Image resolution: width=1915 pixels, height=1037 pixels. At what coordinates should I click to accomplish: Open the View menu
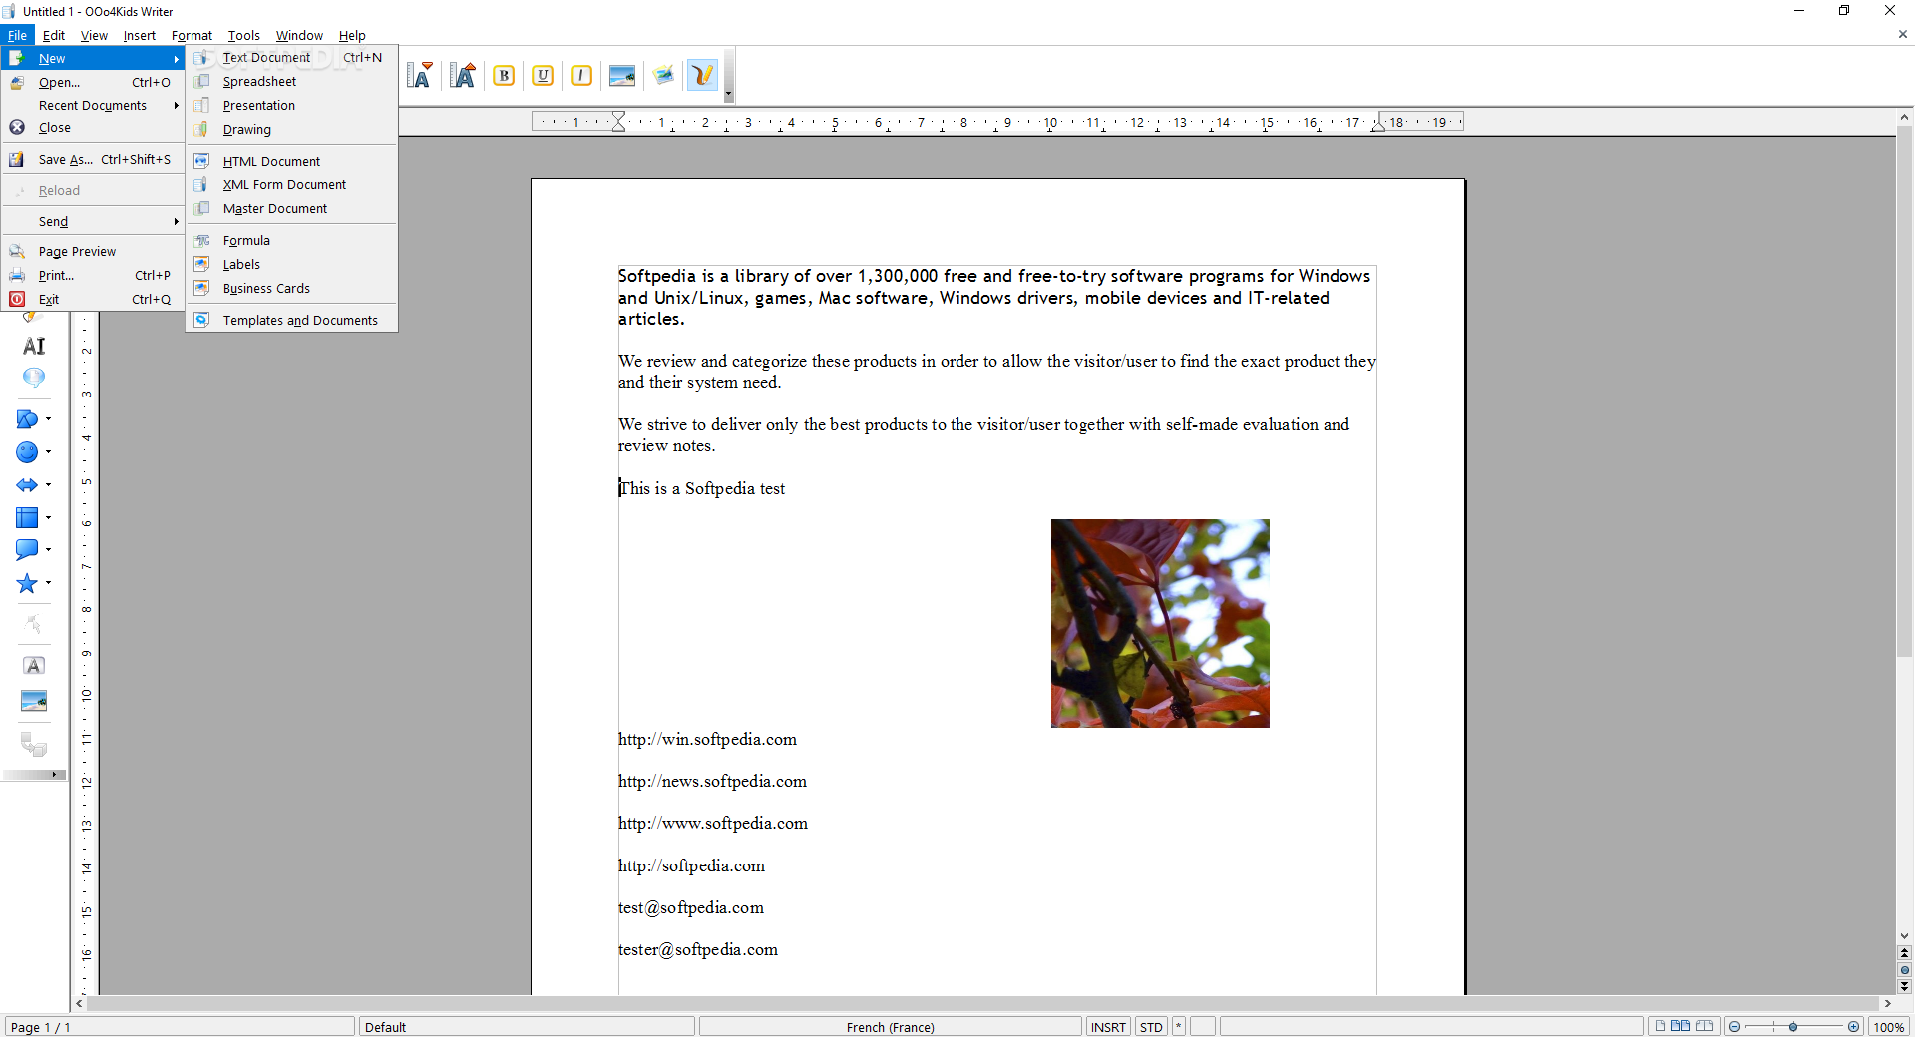pyautogui.click(x=94, y=35)
